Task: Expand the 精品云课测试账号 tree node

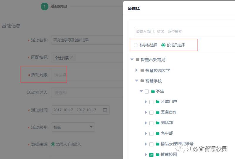Action: [146, 144]
